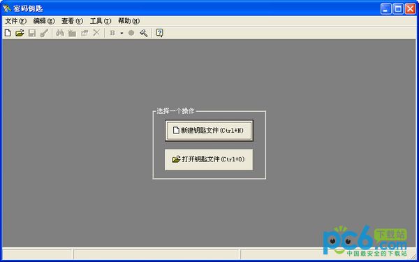Click the grayed-out edit properties icon
The image size is (419, 262).
(84, 33)
